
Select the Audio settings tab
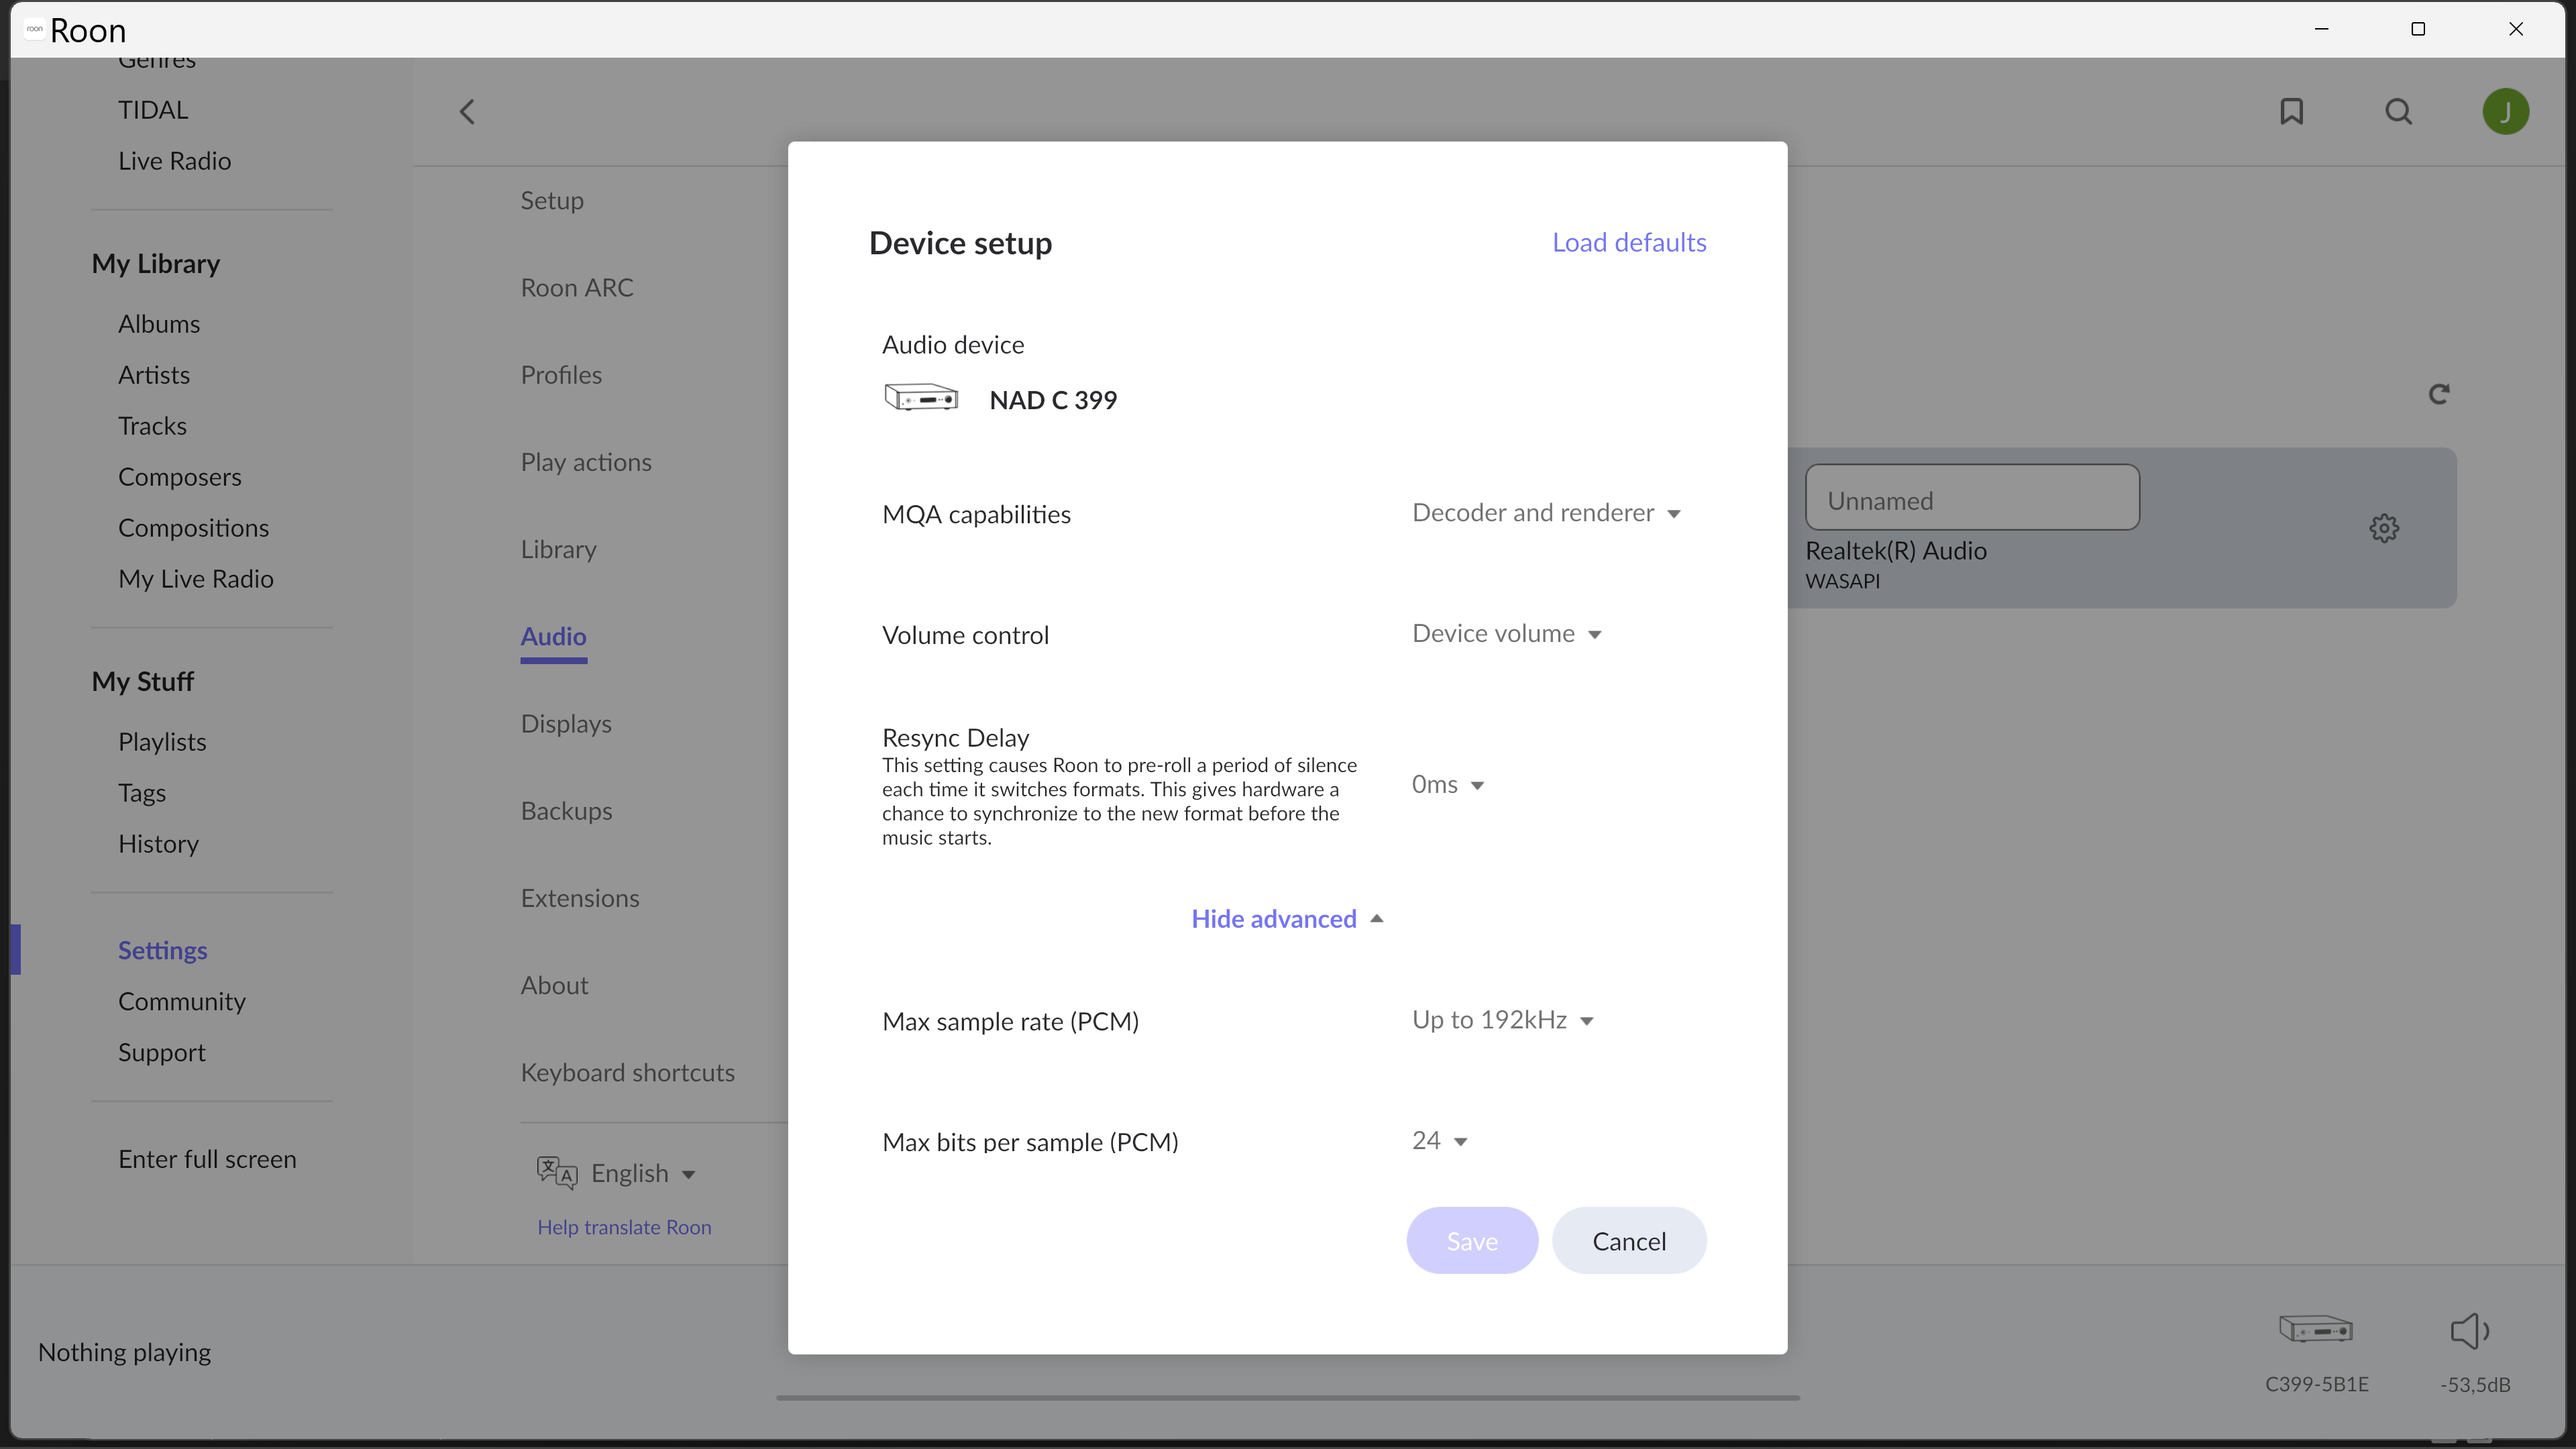coord(553,636)
